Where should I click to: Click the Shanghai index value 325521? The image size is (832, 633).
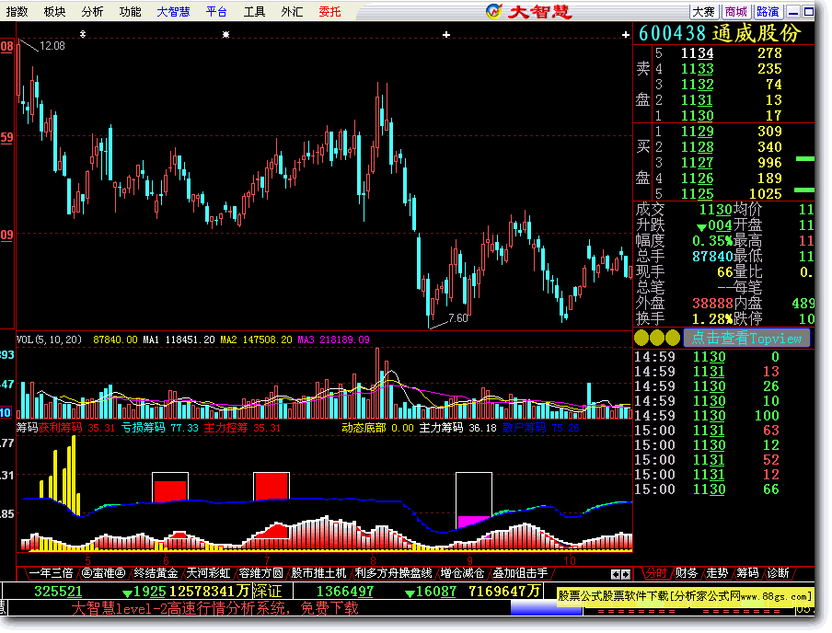[58, 591]
